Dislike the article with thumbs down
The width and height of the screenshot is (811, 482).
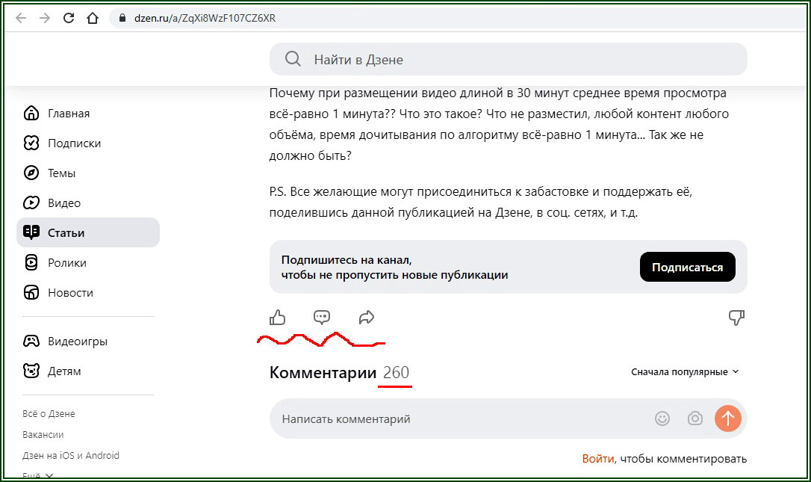click(737, 317)
